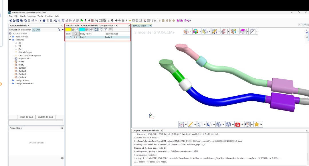Click the table grid icon in main toolbar
This screenshot has height=166, width=309.
137,21
